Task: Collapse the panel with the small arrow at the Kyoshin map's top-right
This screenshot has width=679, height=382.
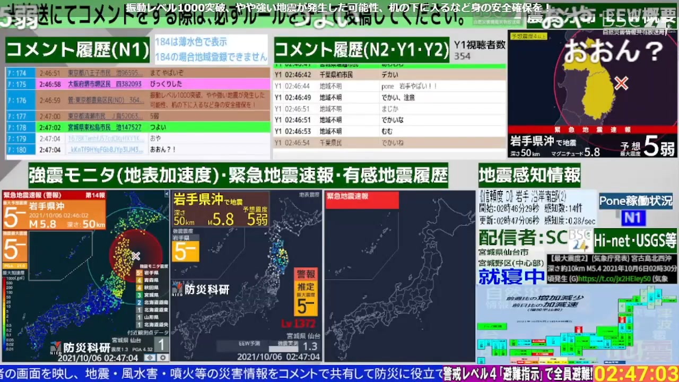Action: 167,194
